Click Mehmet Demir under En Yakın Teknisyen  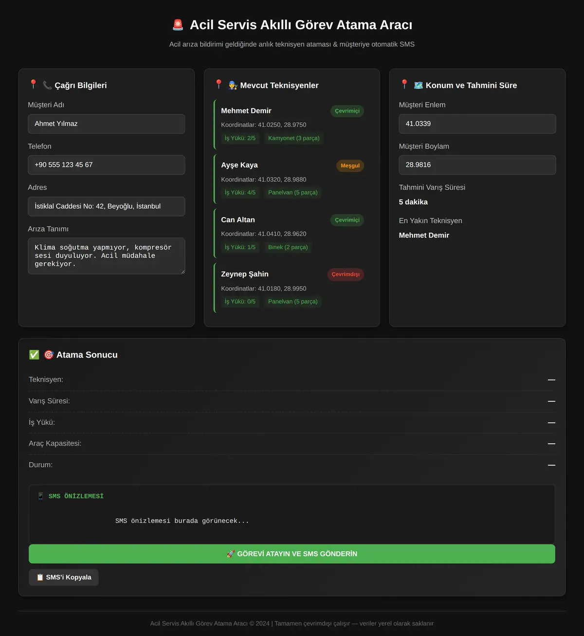[x=424, y=235]
